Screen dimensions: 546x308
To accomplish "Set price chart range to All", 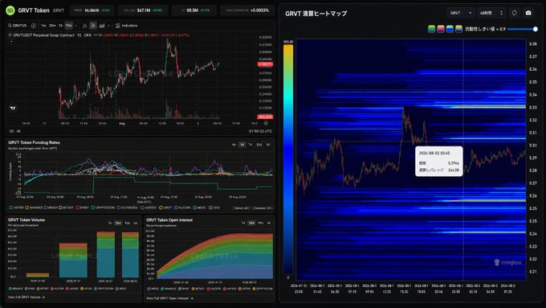I will pyautogui.click(x=18, y=131).
